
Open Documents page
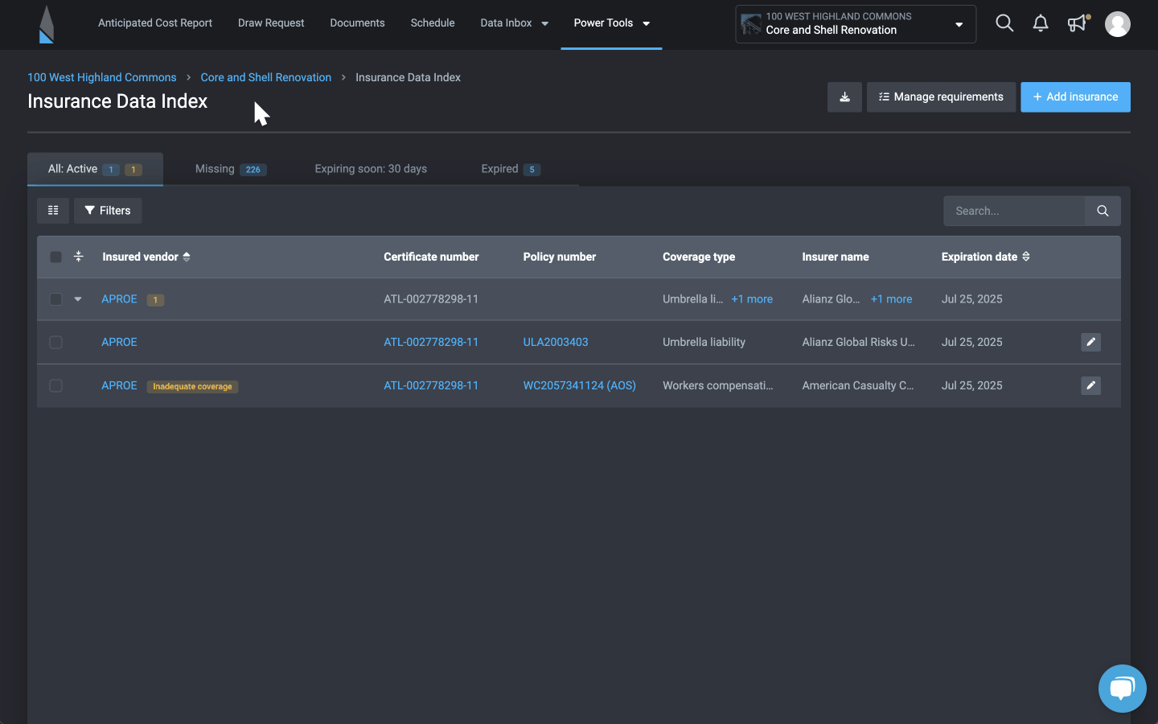(357, 23)
